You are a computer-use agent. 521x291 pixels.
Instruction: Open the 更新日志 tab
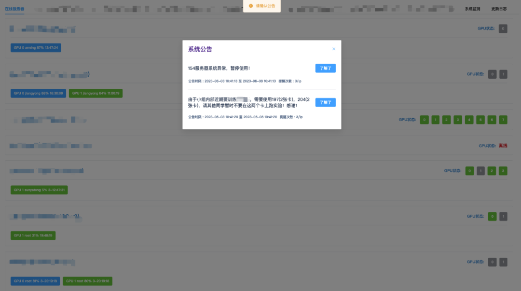[499, 9]
